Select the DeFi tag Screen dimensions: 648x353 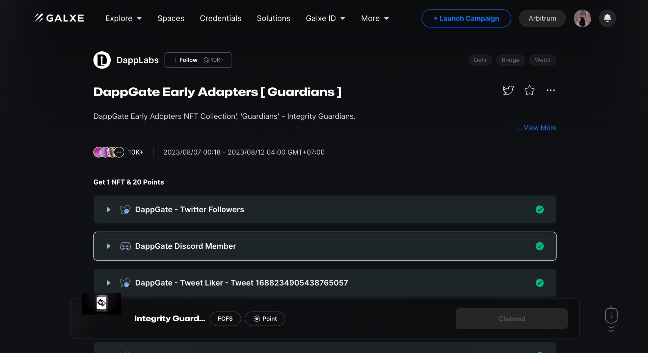pyautogui.click(x=480, y=60)
